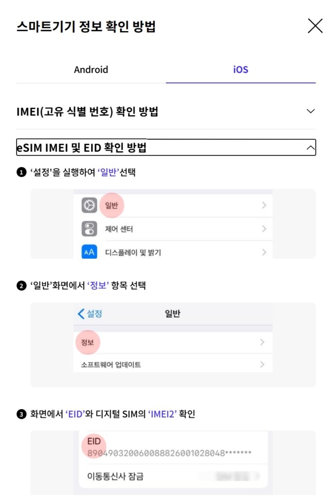The height and width of the screenshot is (497, 334).
Task: Click the chevron right of 소프트웨어 업데이트
Action: click(262, 364)
